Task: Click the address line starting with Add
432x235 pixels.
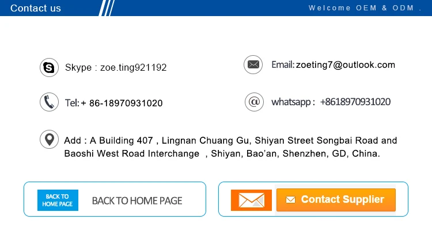Action: [x=230, y=140]
